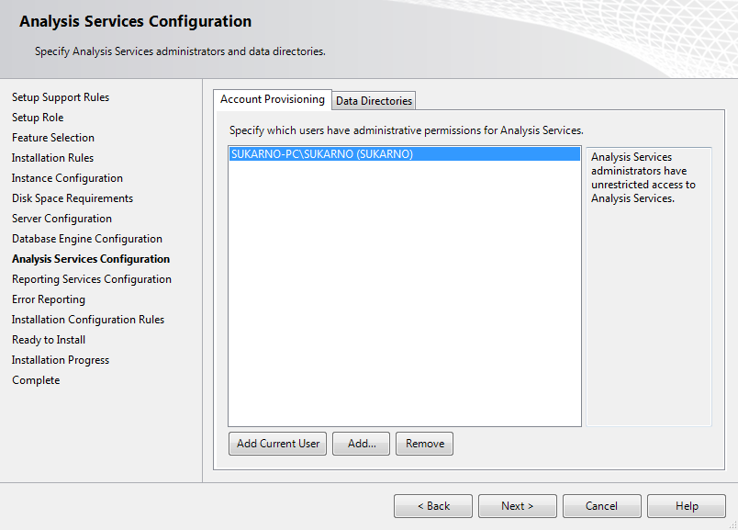Navigate to Setup Support Rules

(x=60, y=96)
